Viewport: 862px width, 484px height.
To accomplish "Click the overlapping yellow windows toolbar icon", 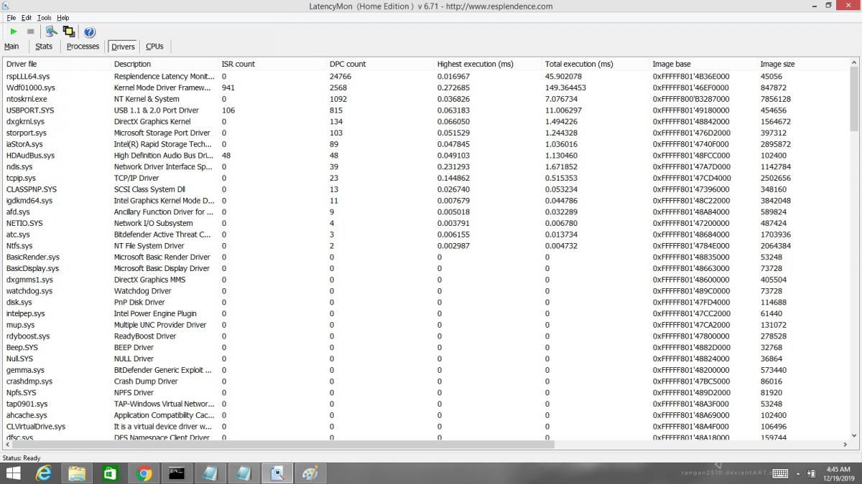I will [69, 32].
